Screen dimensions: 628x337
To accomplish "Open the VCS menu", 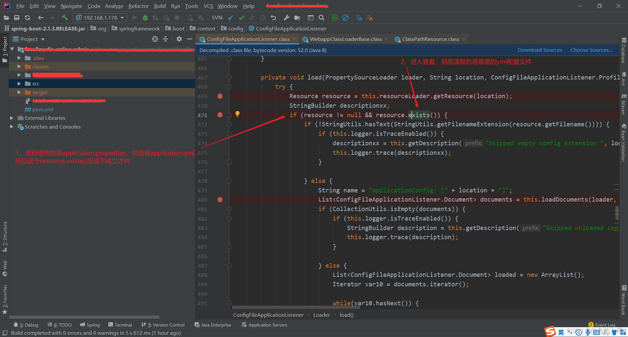I will 208,6.
